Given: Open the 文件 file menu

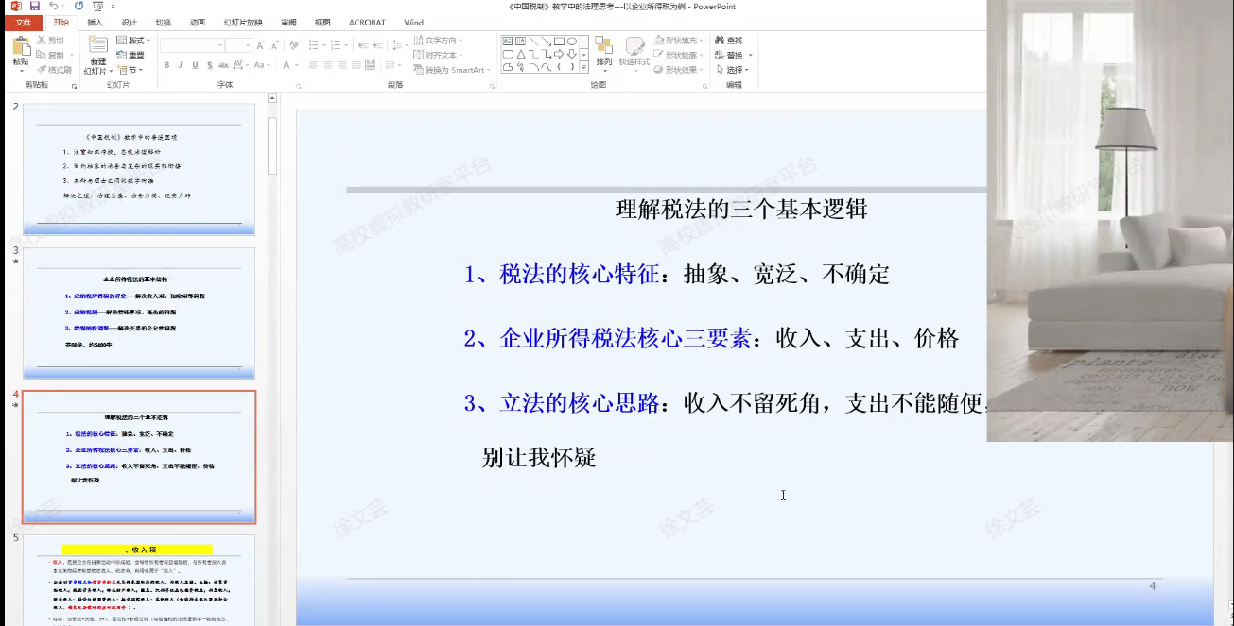Looking at the screenshot, I should 22,22.
